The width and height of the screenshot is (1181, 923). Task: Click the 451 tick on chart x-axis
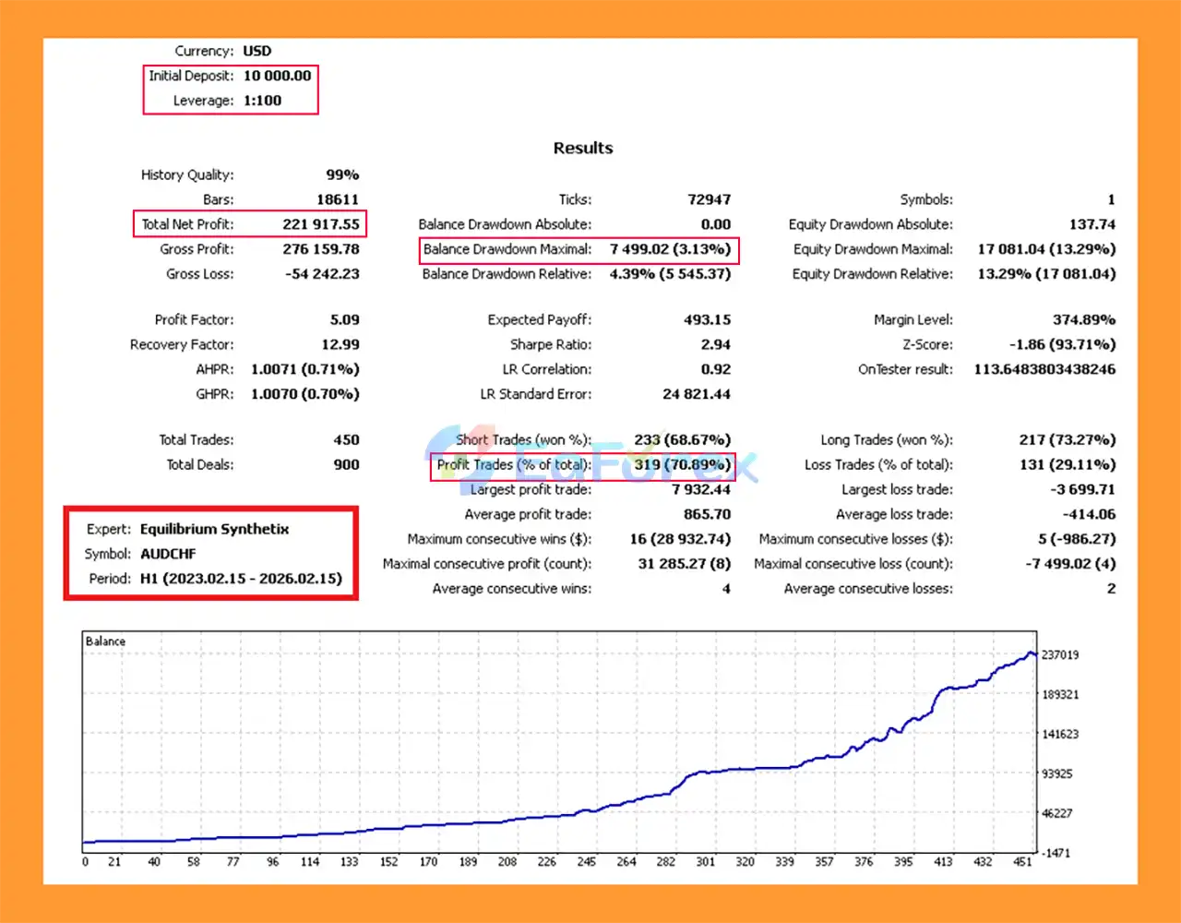1022,862
